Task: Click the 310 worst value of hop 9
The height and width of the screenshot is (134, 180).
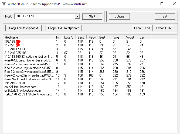Action: (x=129, y=72)
